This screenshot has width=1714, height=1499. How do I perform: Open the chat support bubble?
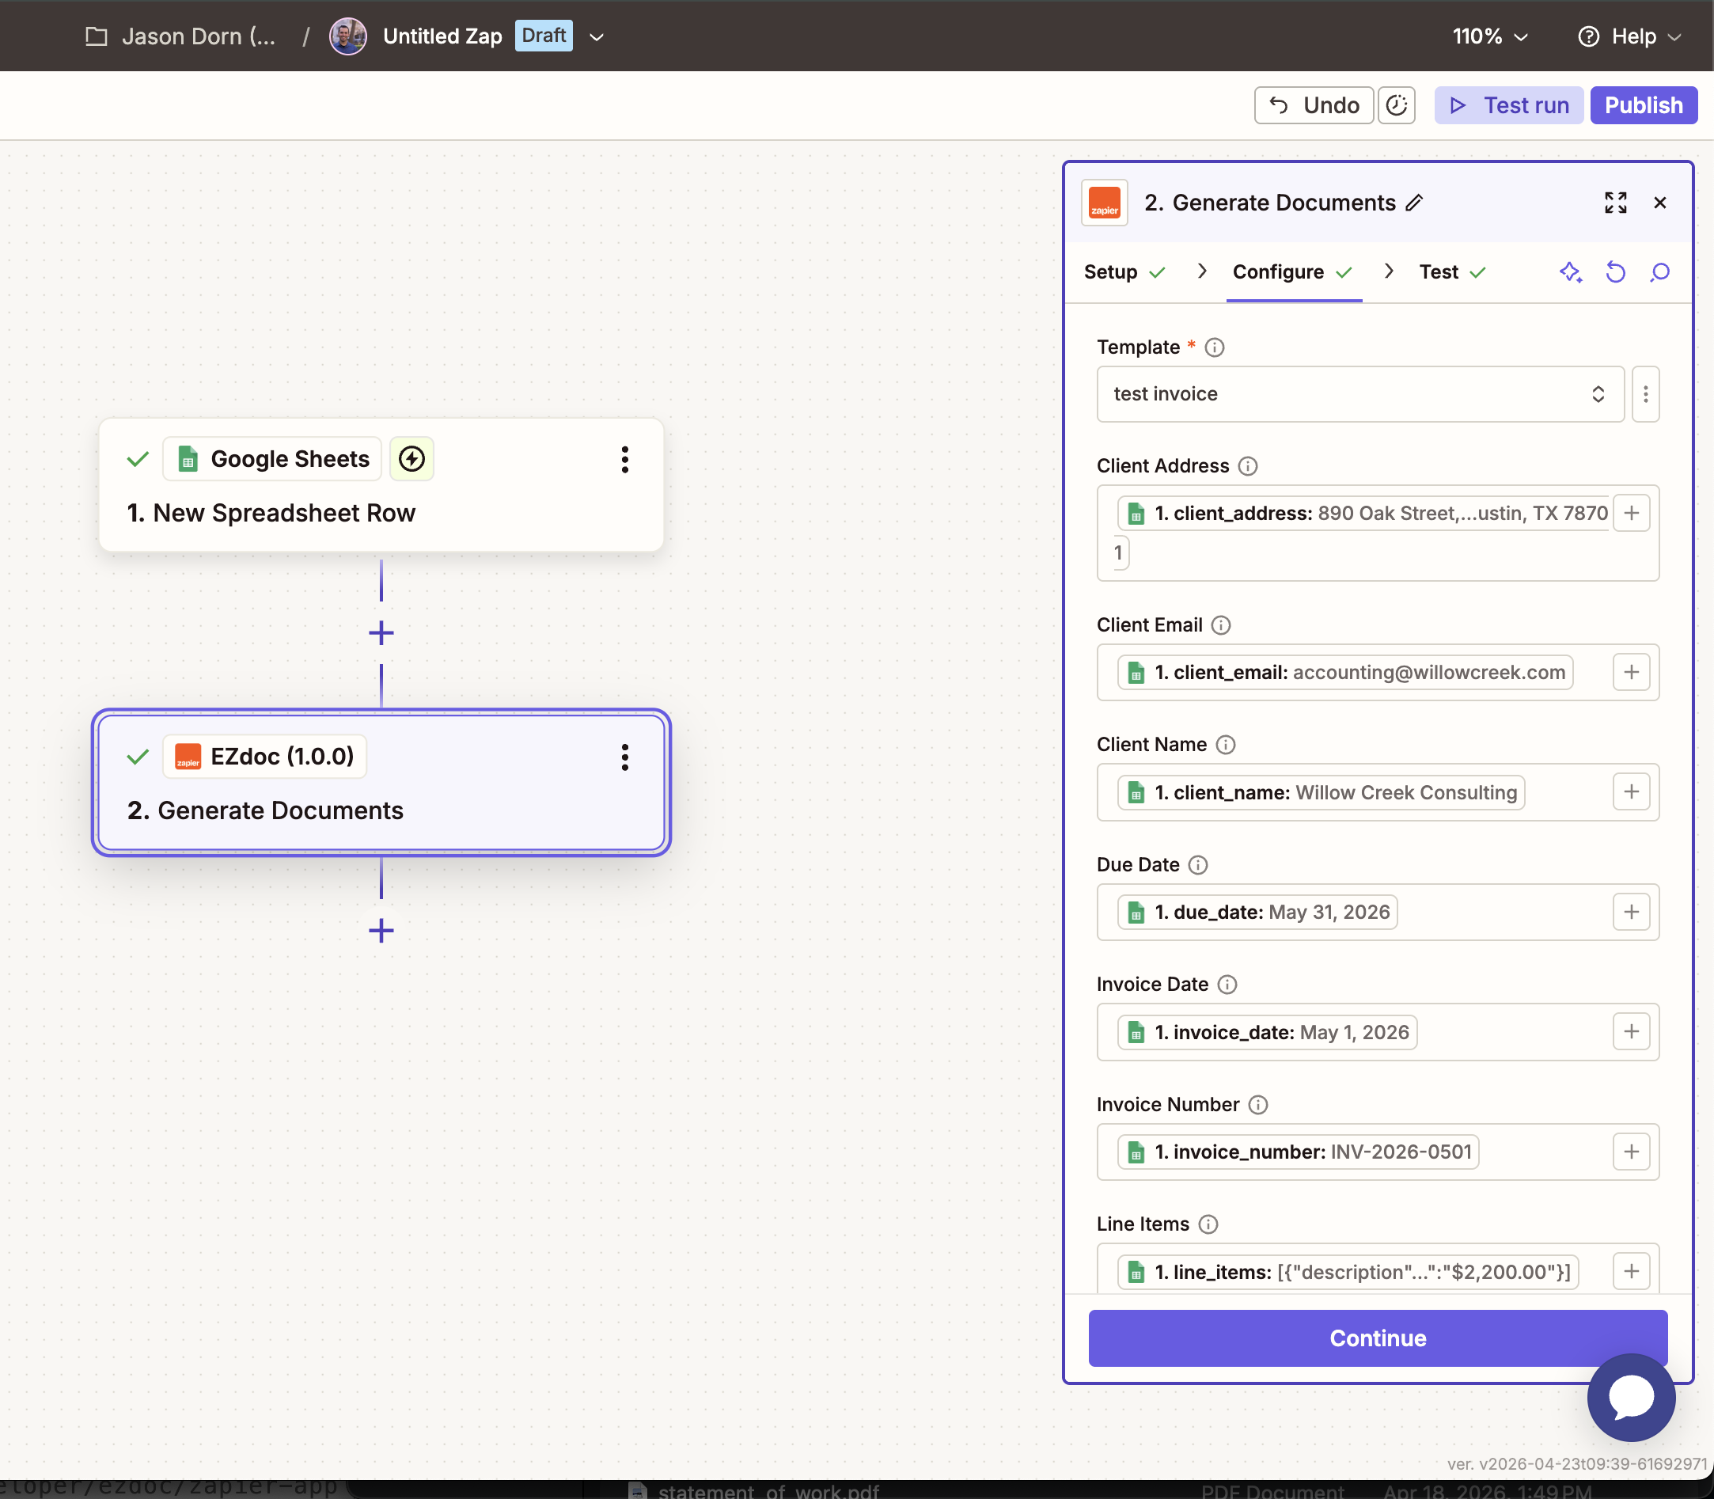pyautogui.click(x=1629, y=1397)
